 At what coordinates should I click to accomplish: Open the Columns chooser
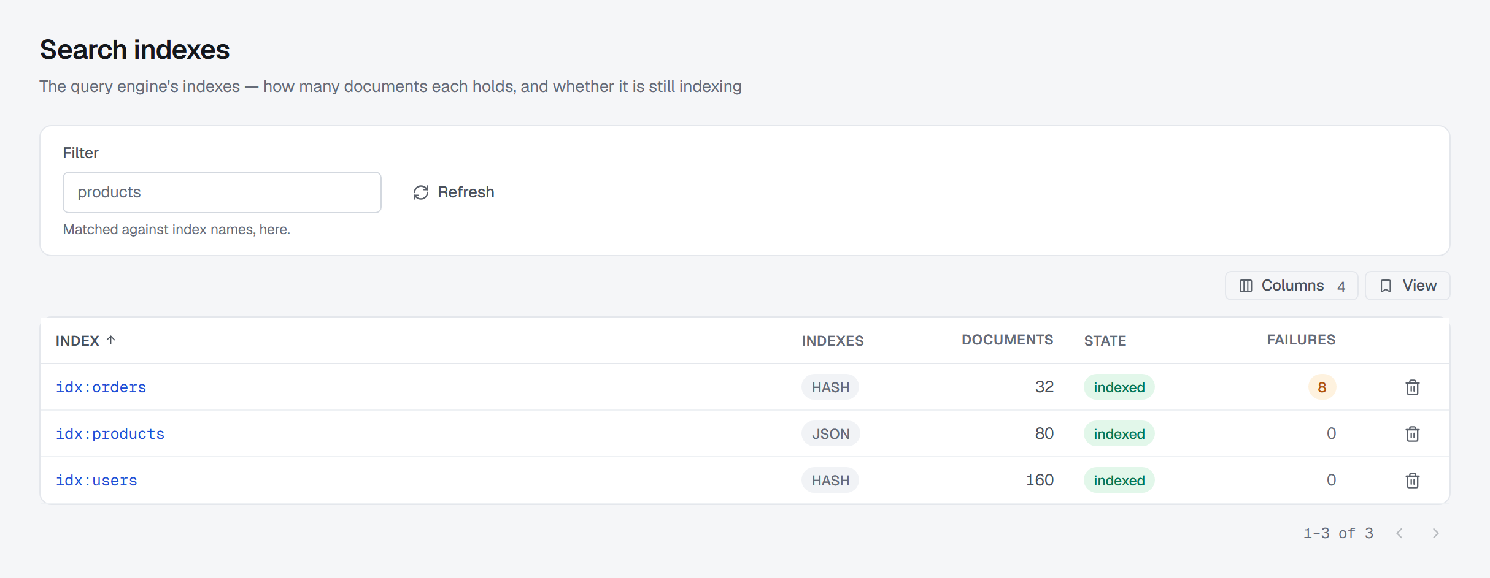tap(1291, 286)
